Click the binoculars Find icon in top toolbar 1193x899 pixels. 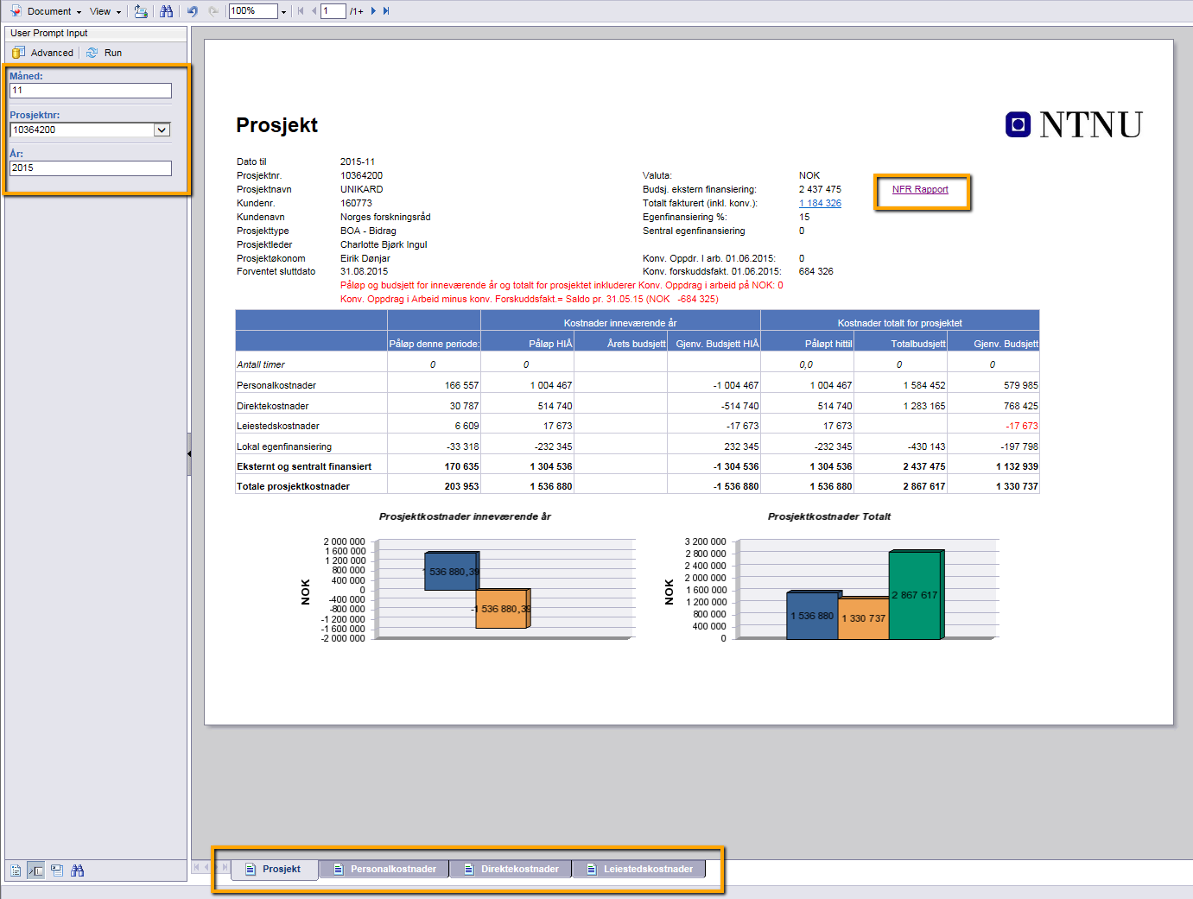(x=167, y=11)
